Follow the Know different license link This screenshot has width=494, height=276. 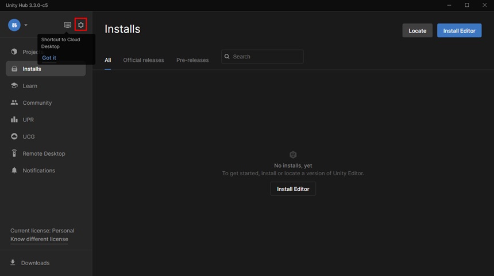[39, 239]
